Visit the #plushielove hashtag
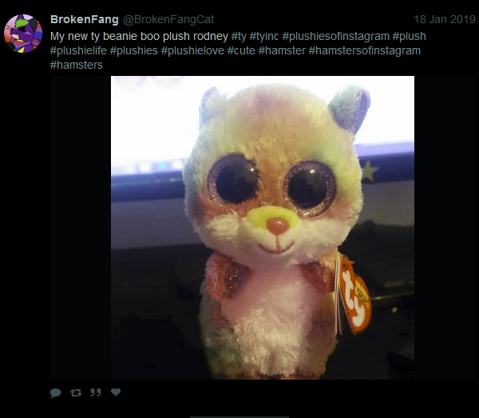Image resolution: width=479 pixels, height=418 pixels. coord(192,50)
